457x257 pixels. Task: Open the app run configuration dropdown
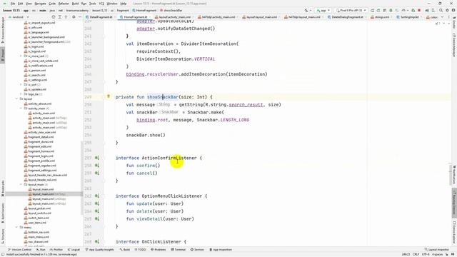323,10
